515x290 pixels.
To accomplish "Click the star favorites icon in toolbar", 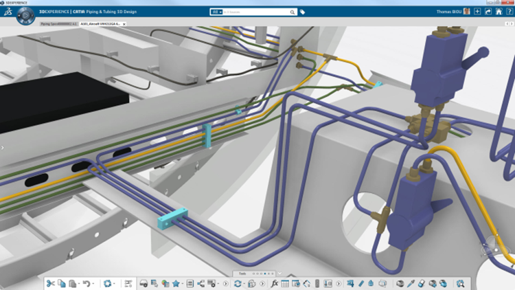I will tap(176, 283).
